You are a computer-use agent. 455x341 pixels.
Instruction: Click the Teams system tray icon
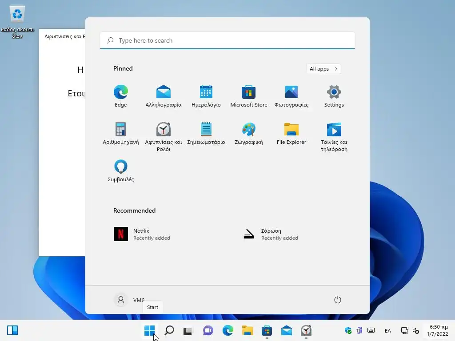[359, 330]
